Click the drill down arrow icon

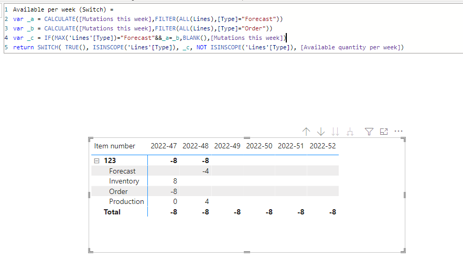pos(321,132)
